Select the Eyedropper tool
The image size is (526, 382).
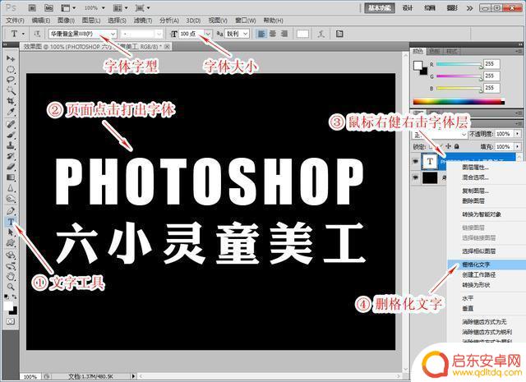[x=11, y=112]
